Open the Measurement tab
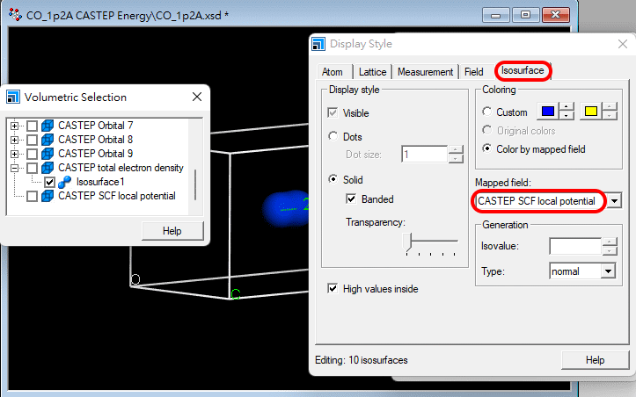Viewport: 636px width, 397px height. tap(425, 72)
